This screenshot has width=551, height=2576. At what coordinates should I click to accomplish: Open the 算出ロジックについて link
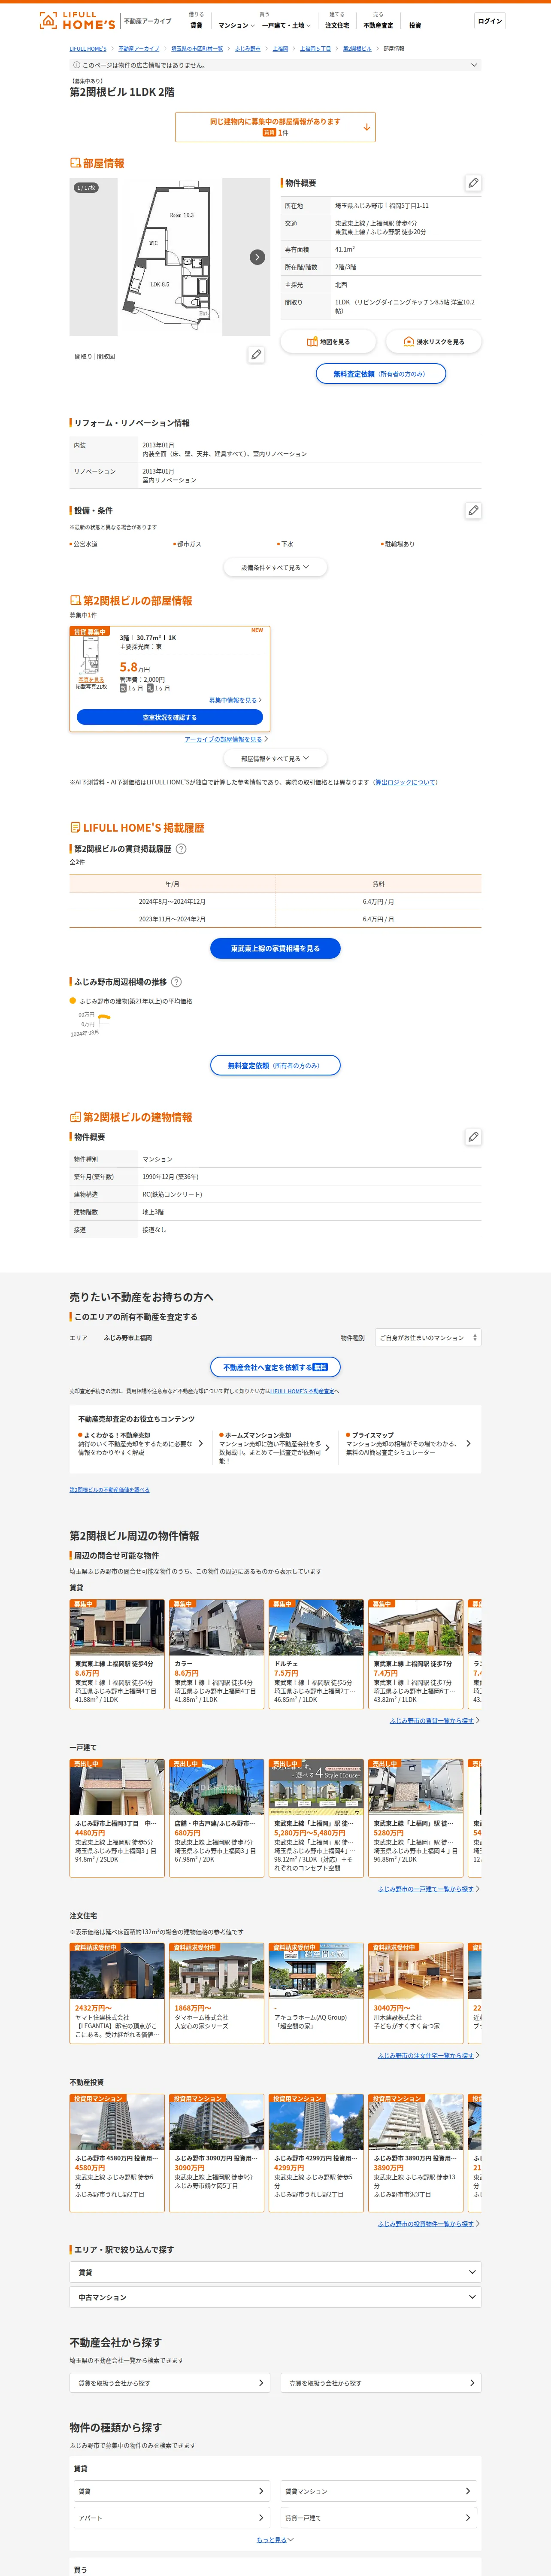pos(405,782)
